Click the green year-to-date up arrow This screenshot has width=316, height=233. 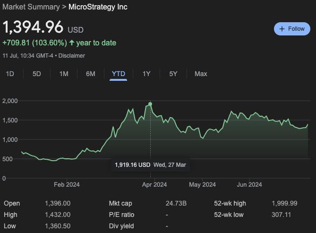coord(72,43)
